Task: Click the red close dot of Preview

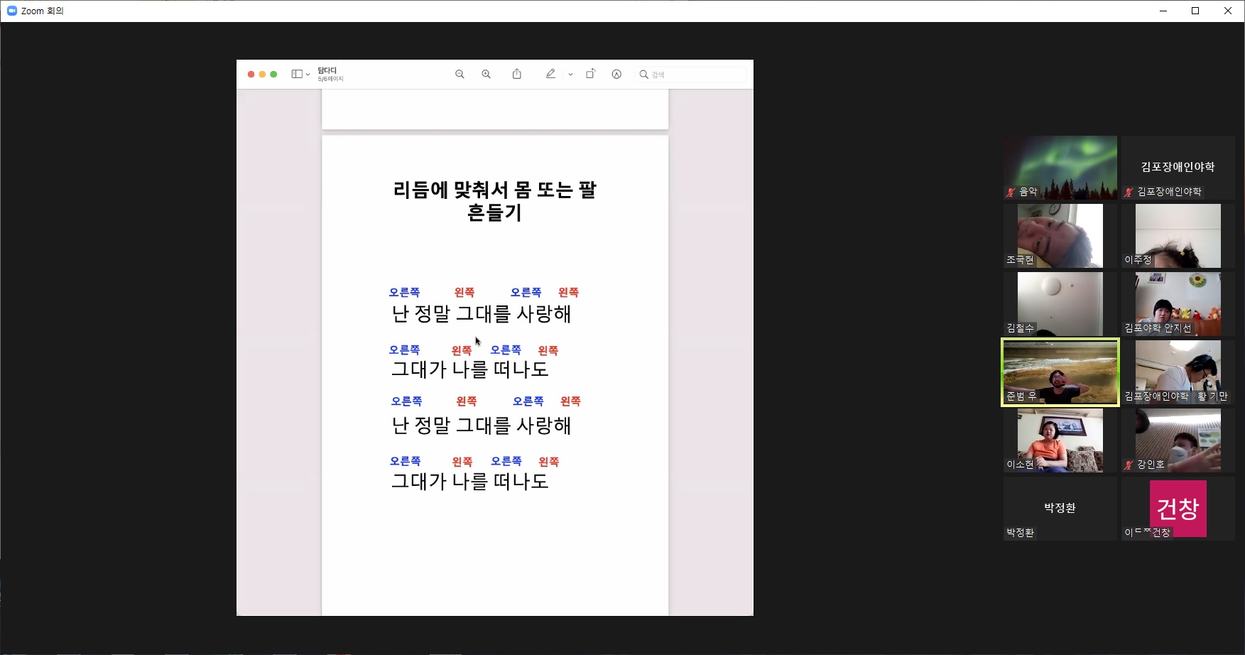Action: [x=251, y=74]
